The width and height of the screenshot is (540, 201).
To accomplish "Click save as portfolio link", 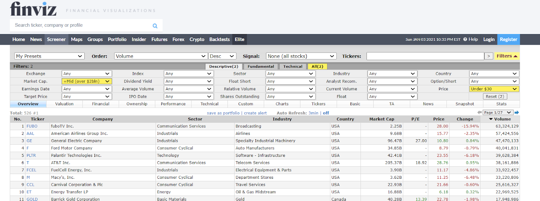I will click(x=223, y=113).
